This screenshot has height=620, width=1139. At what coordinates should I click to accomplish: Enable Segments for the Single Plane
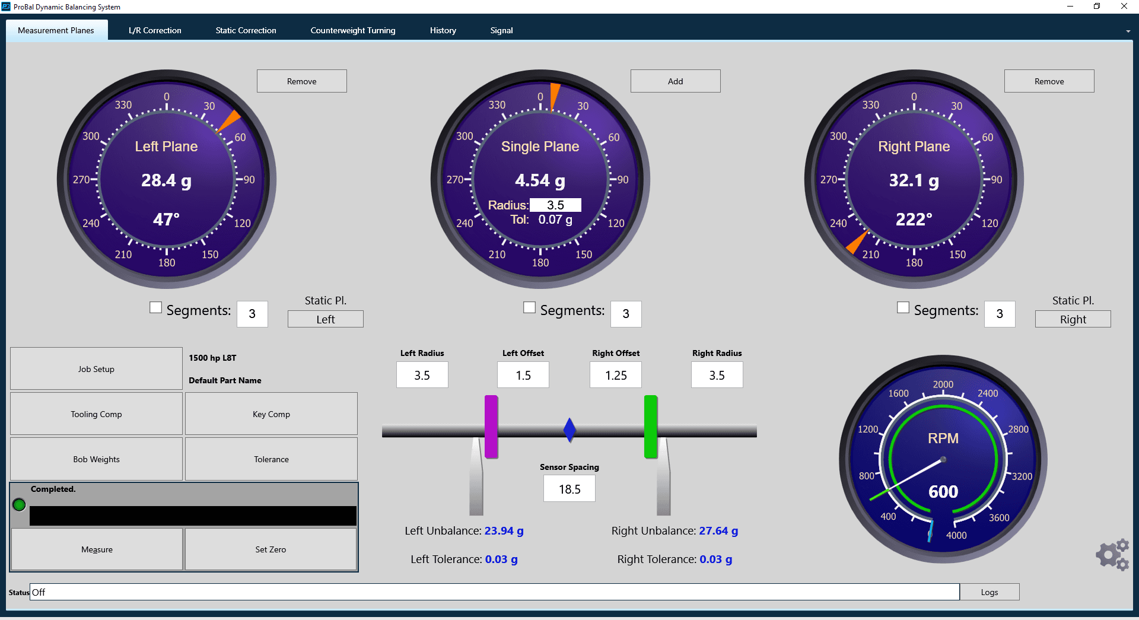coord(529,307)
